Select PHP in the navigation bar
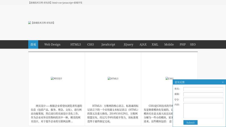Image resolution: width=226 pixels, height=127 pixels. click(x=182, y=45)
